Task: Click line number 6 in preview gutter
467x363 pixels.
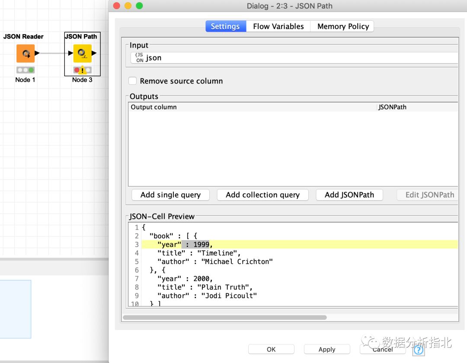Action: pos(136,270)
